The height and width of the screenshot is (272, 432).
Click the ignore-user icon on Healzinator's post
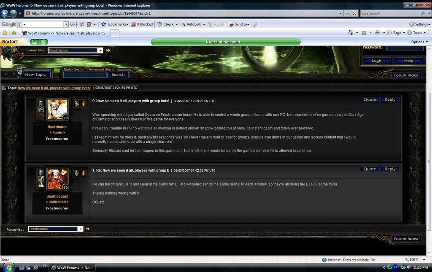coord(84,104)
